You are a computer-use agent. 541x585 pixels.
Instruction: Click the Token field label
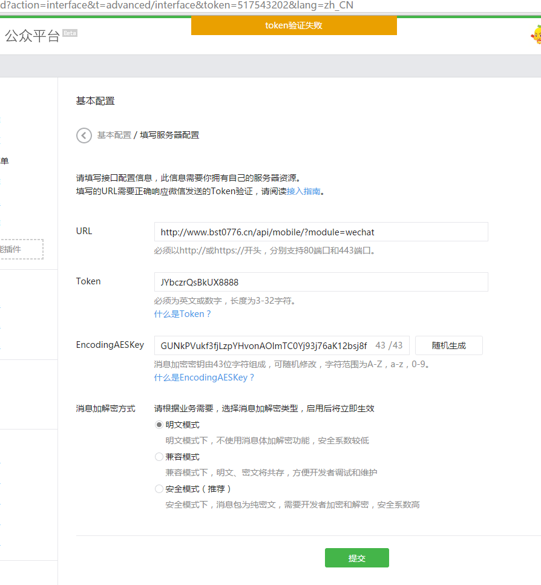tap(88, 281)
